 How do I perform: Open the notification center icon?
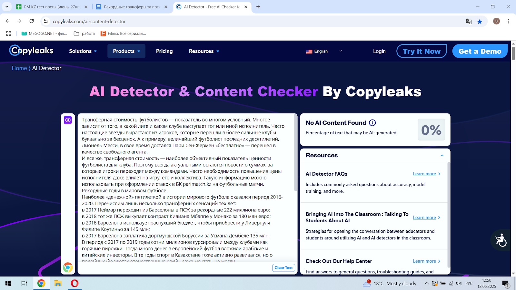(x=505, y=284)
